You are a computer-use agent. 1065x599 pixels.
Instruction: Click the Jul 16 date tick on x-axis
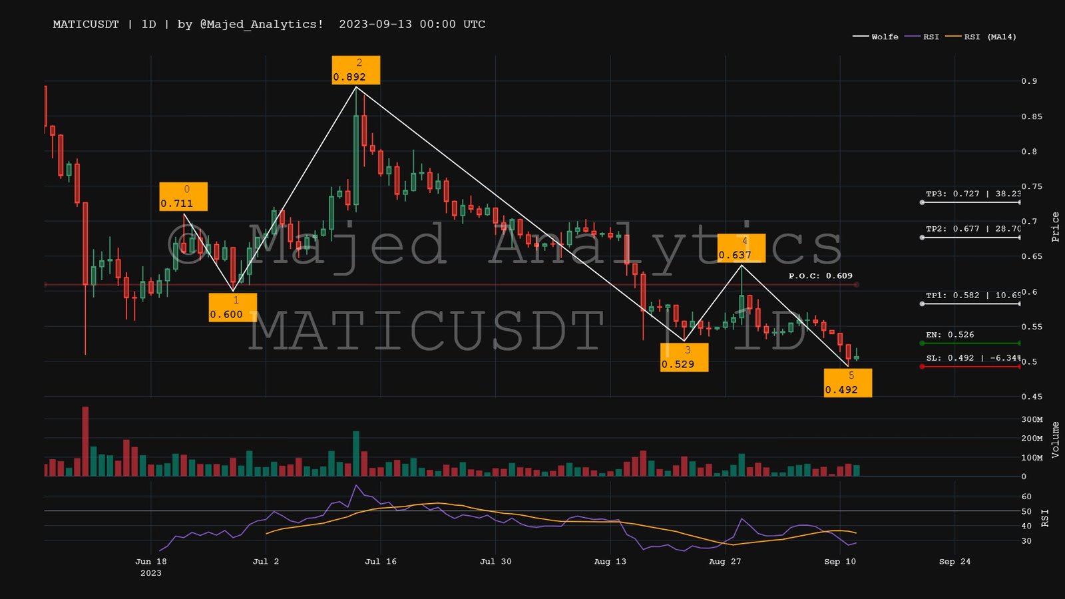[x=381, y=561]
